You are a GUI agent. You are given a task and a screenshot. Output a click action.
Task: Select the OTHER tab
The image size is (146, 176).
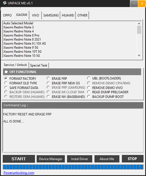(x=82, y=15)
